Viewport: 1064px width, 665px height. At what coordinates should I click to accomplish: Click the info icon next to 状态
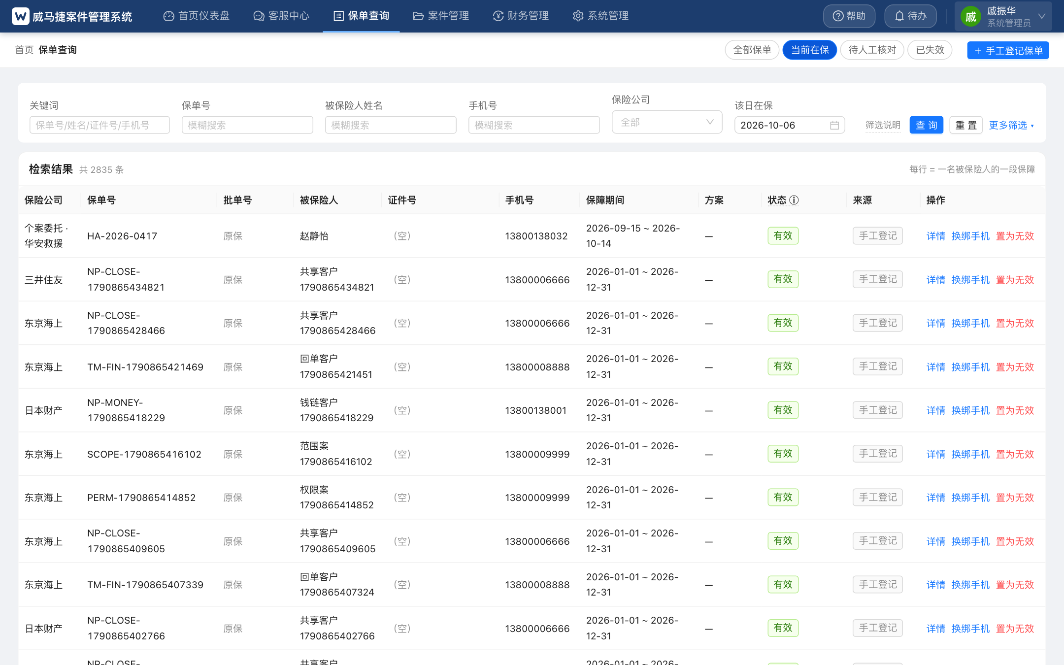pyautogui.click(x=794, y=200)
